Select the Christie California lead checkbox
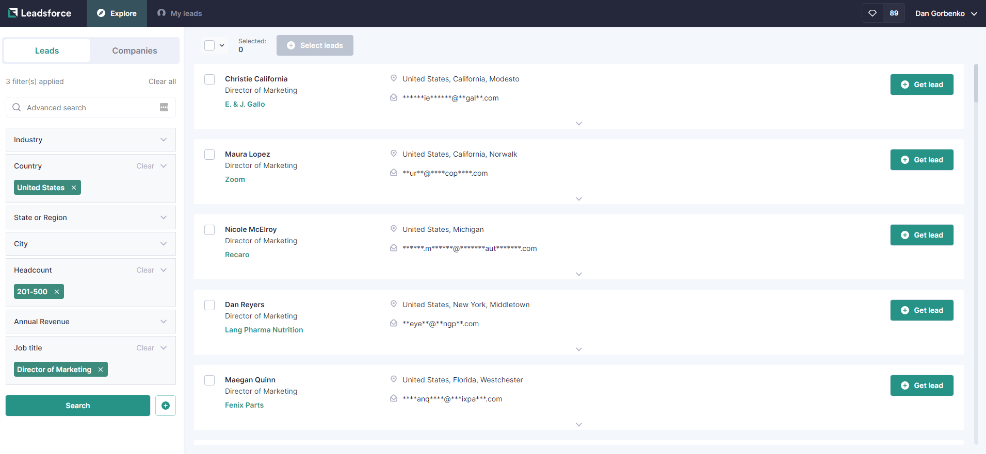This screenshot has width=986, height=454. [209, 79]
